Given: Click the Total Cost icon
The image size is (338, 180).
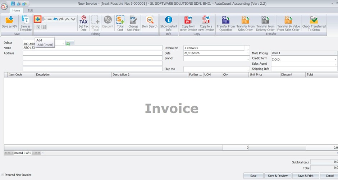Looking at the screenshot, I should click(x=120, y=20).
